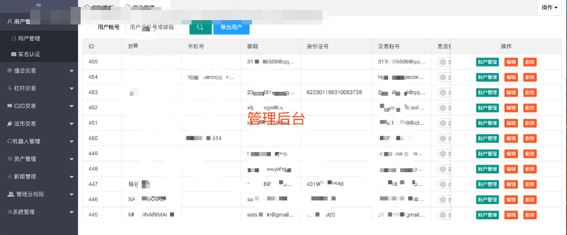The width and height of the screenshot is (567, 235).
Task: Click the 交易账号 column header
Action: pyautogui.click(x=402, y=46)
